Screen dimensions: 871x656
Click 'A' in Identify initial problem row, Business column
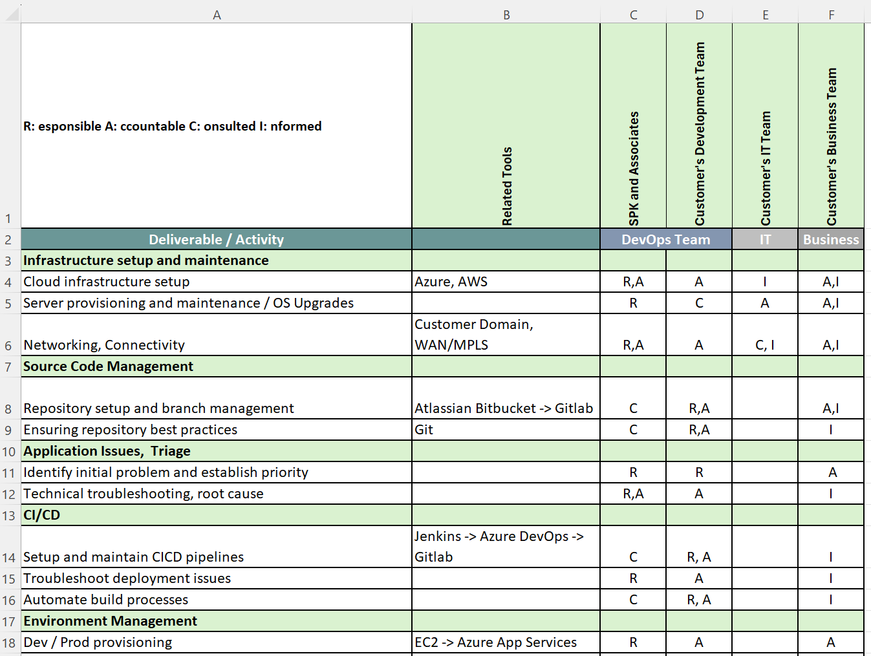(831, 472)
